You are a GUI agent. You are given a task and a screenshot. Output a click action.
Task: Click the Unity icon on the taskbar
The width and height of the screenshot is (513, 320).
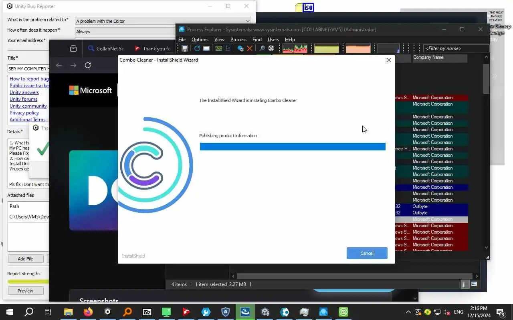coord(107,312)
